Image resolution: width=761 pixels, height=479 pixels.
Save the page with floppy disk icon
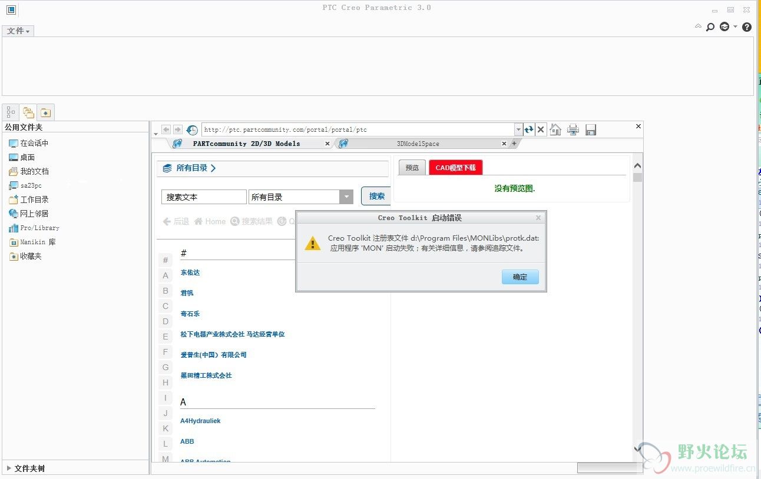pos(591,129)
